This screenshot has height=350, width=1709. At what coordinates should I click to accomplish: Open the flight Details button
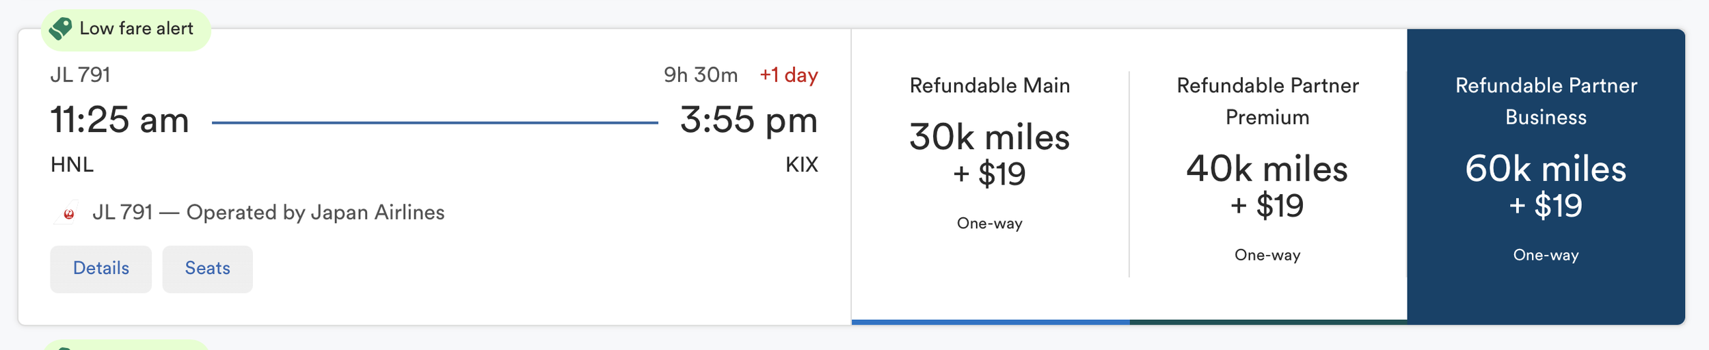101,269
